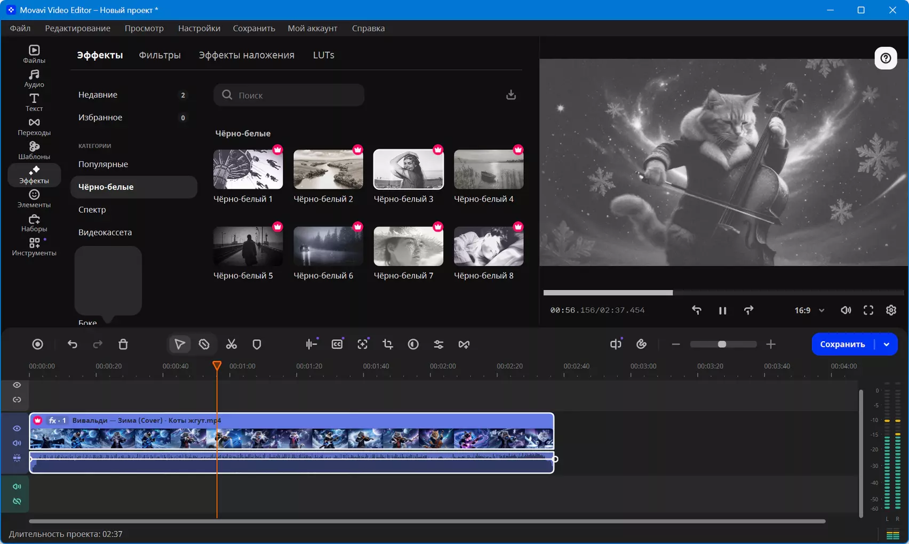The height and width of the screenshot is (544, 909).
Task: Open the Файлы (Files) sidebar panel
Action: pyautogui.click(x=34, y=54)
